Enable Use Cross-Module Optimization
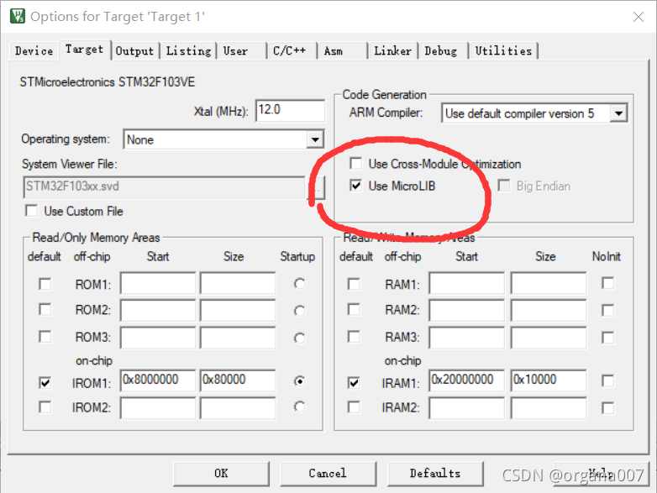Viewport: 657px width, 493px height. click(x=356, y=164)
